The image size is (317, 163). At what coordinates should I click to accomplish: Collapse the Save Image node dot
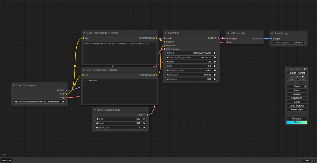tap(272, 34)
